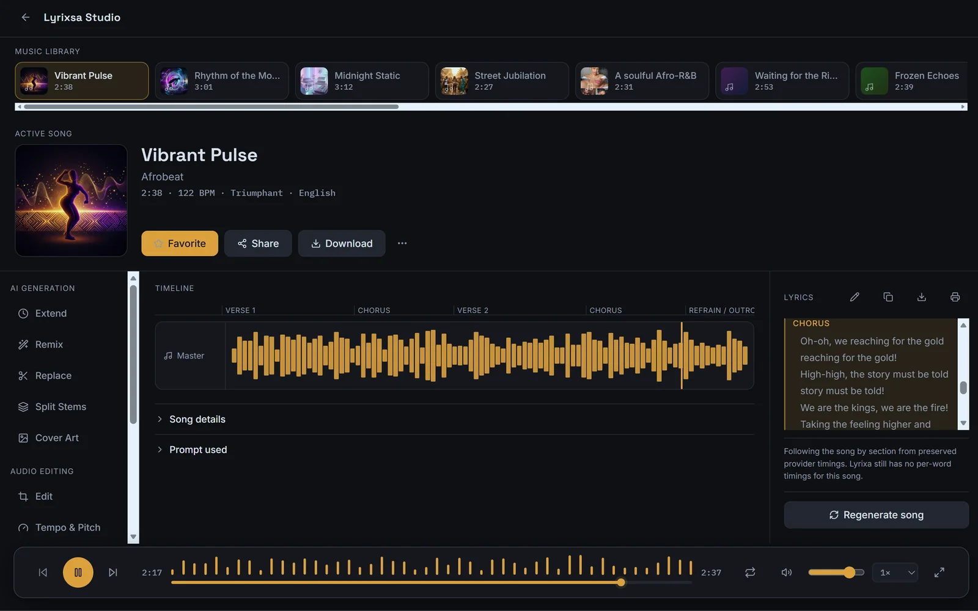Edit lyrics with the pencil icon

coord(855,297)
